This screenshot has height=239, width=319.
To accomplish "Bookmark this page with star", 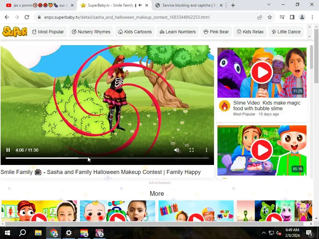I will [x=270, y=17].
